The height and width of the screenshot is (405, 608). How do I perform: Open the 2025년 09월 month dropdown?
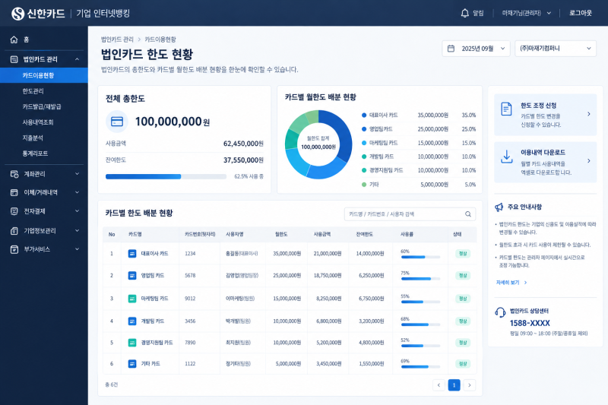point(476,49)
